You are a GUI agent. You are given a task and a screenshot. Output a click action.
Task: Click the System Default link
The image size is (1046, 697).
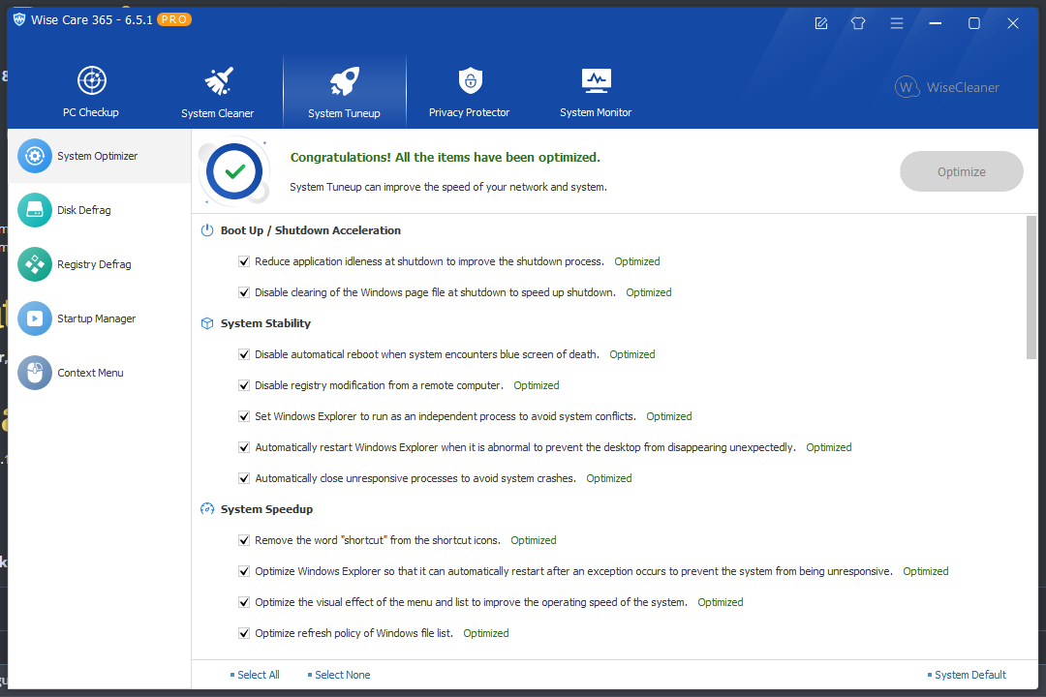[969, 675]
